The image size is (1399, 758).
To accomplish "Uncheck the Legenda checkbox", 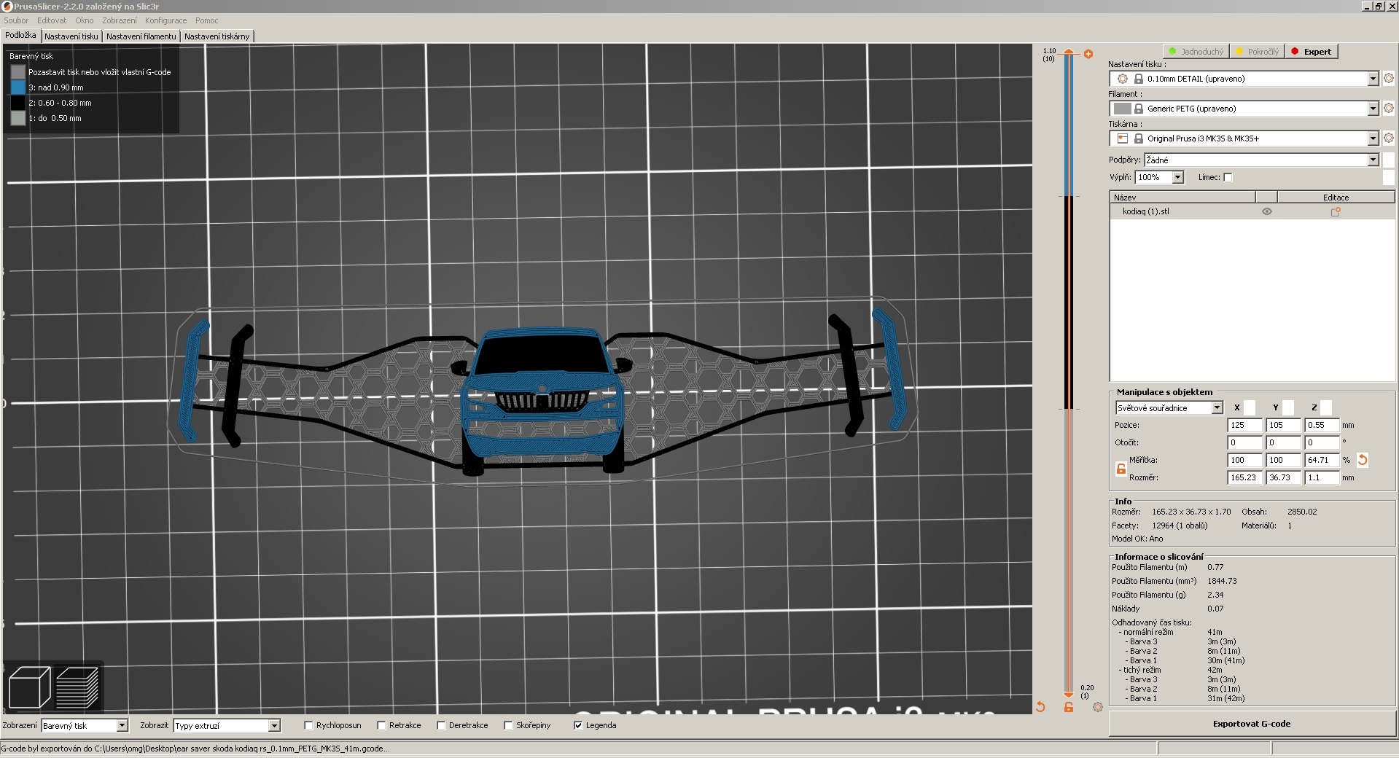I will pos(578,725).
